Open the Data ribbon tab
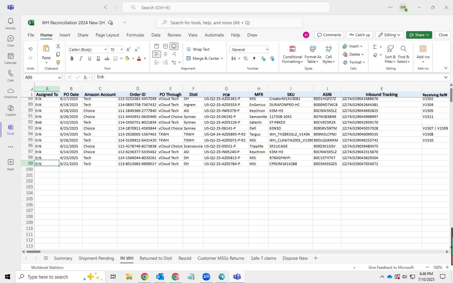 click(156, 35)
